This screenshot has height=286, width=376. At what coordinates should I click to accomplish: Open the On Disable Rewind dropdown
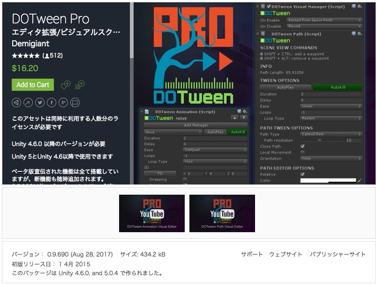(x=325, y=26)
